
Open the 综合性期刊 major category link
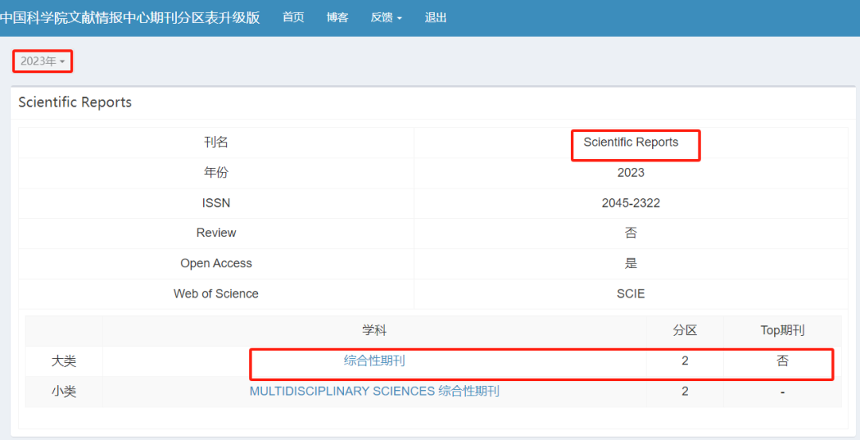coord(374,361)
